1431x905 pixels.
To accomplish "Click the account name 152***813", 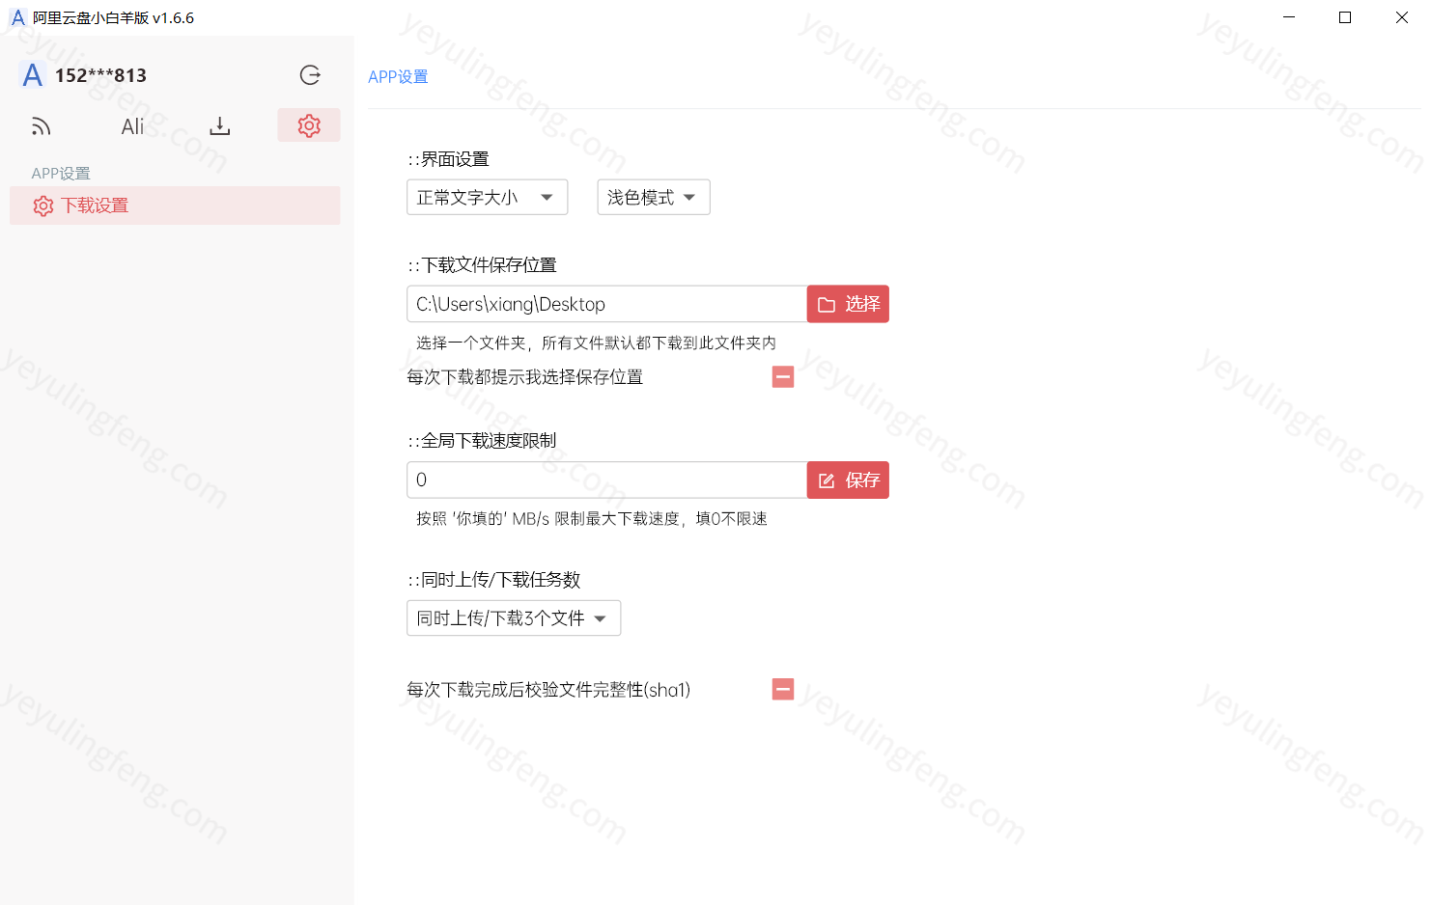I will coord(100,75).
